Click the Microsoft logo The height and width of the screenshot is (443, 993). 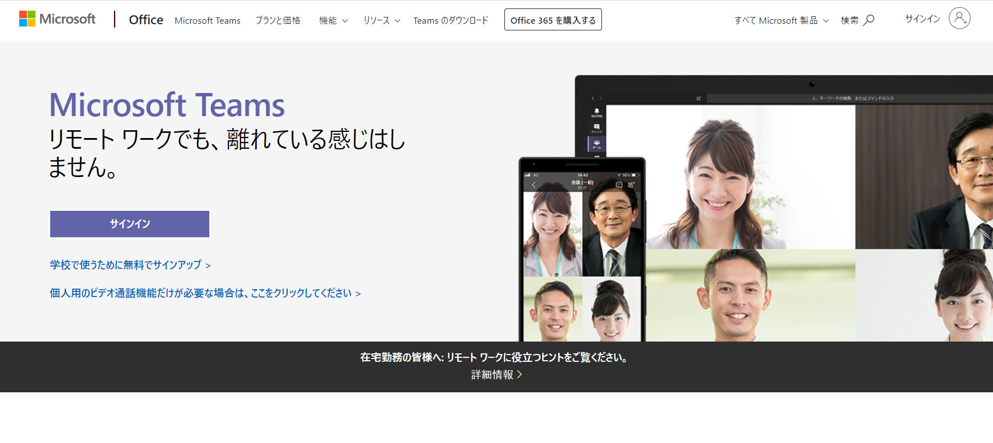tap(57, 19)
